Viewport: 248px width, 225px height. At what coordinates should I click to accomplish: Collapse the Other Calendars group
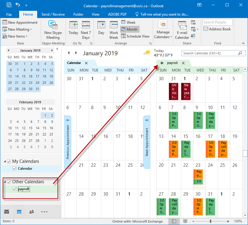click(5, 182)
